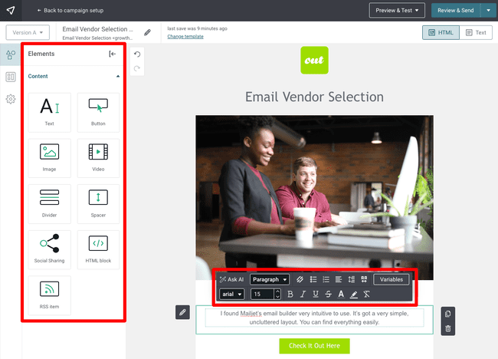Switch to the HTML tab
Viewport: 498px width, 359px height.
pyautogui.click(x=441, y=32)
